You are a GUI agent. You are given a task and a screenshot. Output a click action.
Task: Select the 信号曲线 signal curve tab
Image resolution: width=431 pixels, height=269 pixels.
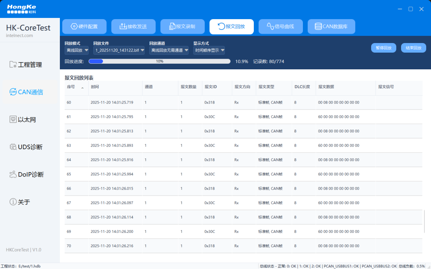[281, 27]
